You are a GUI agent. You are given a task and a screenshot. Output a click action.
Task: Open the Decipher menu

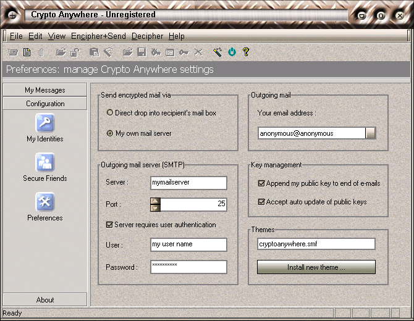[x=147, y=36]
